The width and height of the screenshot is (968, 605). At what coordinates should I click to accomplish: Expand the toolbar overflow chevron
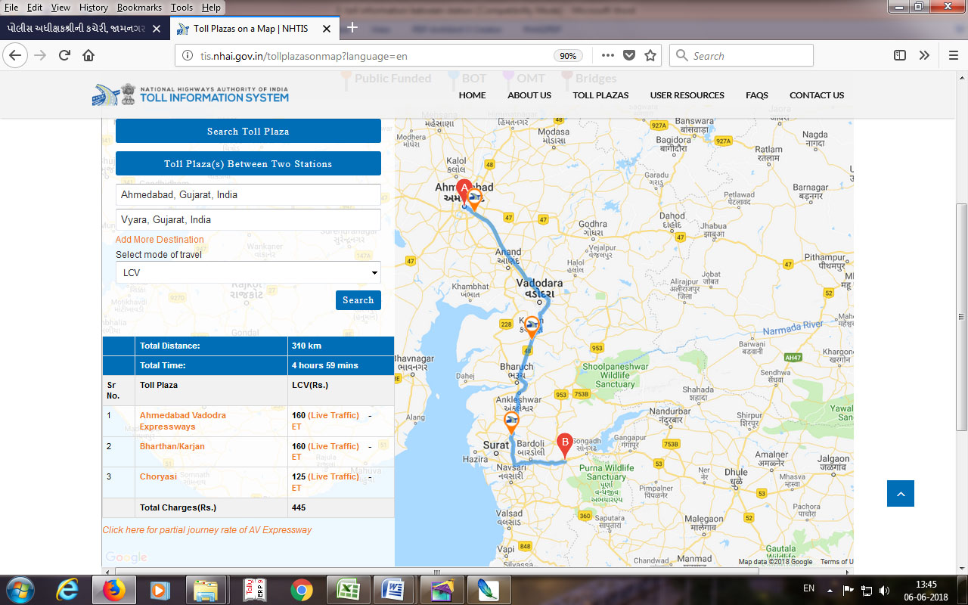click(x=924, y=55)
